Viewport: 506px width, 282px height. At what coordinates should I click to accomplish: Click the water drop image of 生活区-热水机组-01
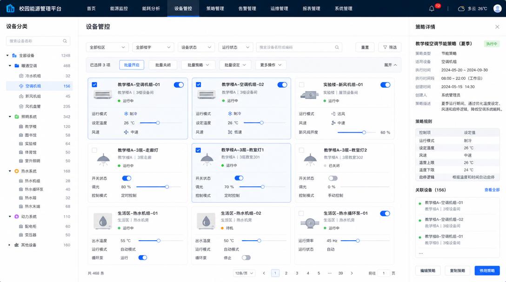[103, 221]
